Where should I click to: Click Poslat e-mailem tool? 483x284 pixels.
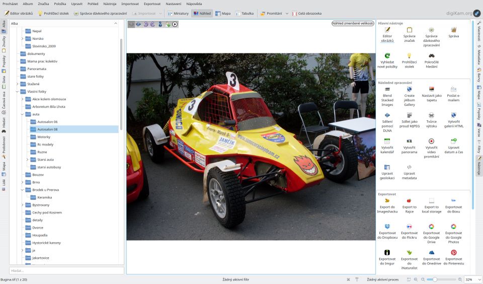tap(453, 94)
